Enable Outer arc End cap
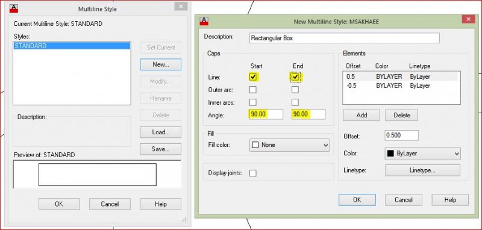482x230 pixels. tap(295, 90)
